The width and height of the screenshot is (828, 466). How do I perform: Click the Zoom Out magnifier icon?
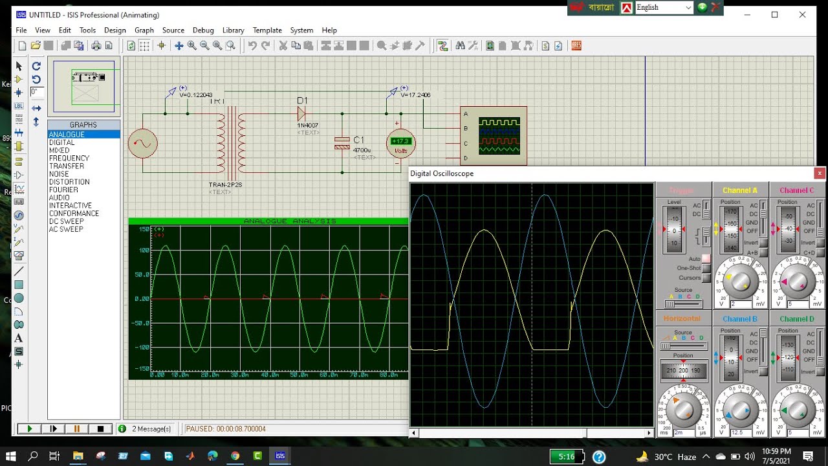[x=204, y=46]
